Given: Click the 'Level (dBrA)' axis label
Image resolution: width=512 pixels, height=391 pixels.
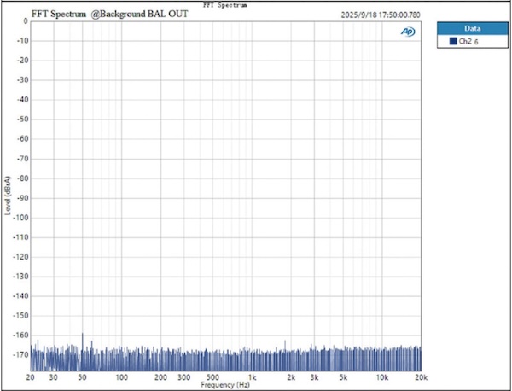Looking at the screenshot, I should [x=8, y=195].
